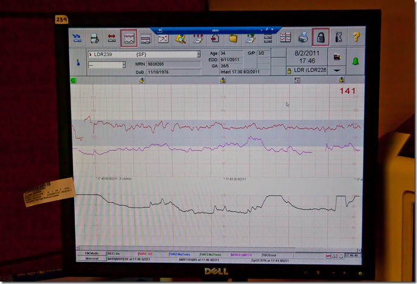Screen dimensions: 417x284
Task: Click the 8/2/2011 17:46 date panel
Action: pyautogui.click(x=307, y=57)
